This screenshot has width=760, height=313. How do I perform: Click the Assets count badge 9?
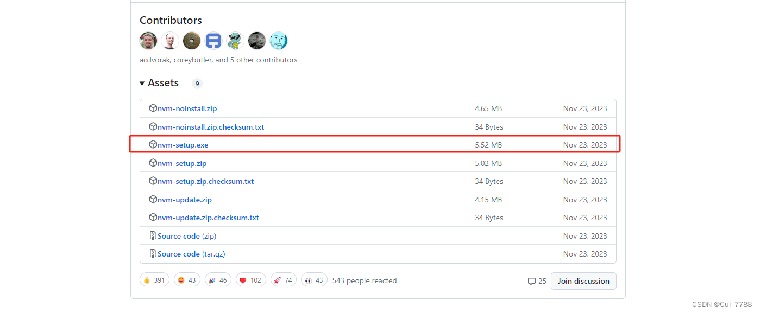(197, 84)
